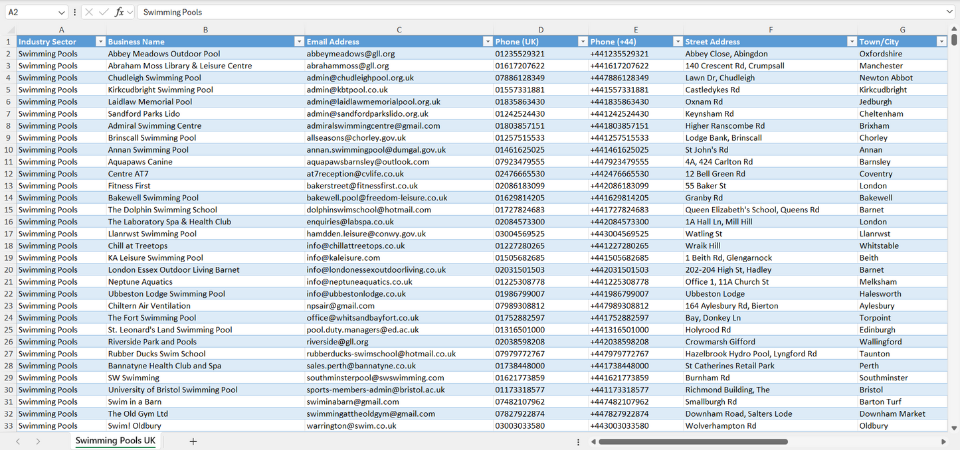Select cell Llanrwst Swimming Pool
Image resolution: width=960 pixels, height=450 pixels.
pyautogui.click(x=205, y=234)
